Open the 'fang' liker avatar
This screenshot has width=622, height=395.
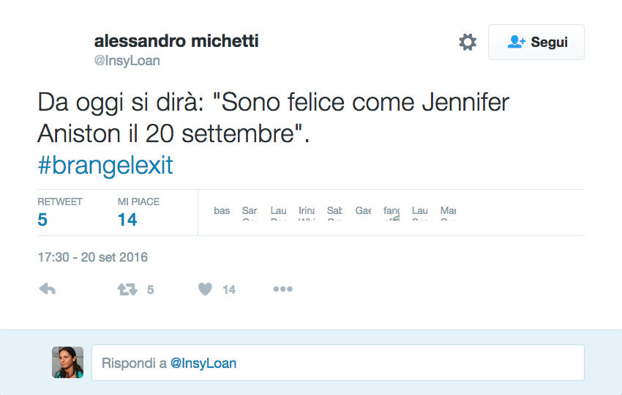[391, 213]
